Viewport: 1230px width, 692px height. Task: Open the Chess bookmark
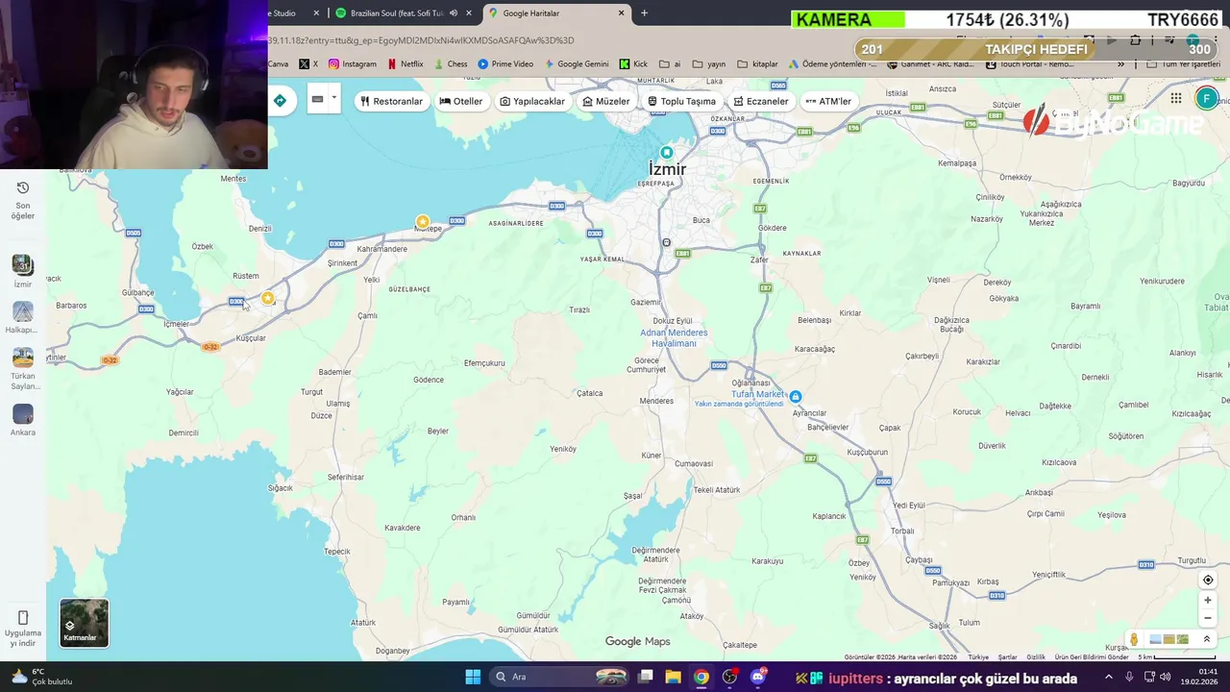tap(451, 64)
